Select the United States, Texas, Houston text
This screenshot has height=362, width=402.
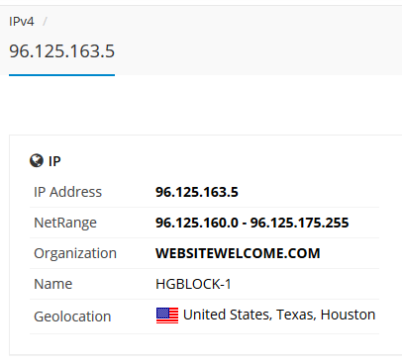tap(279, 315)
